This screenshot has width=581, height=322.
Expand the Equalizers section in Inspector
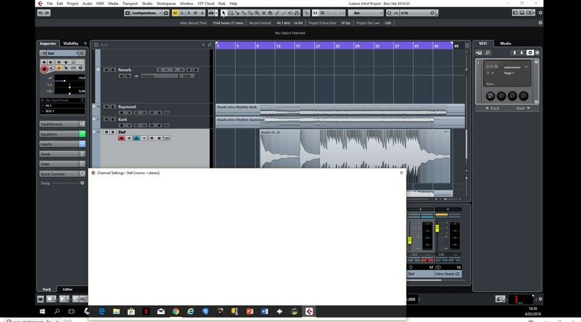pyautogui.click(x=58, y=134)
